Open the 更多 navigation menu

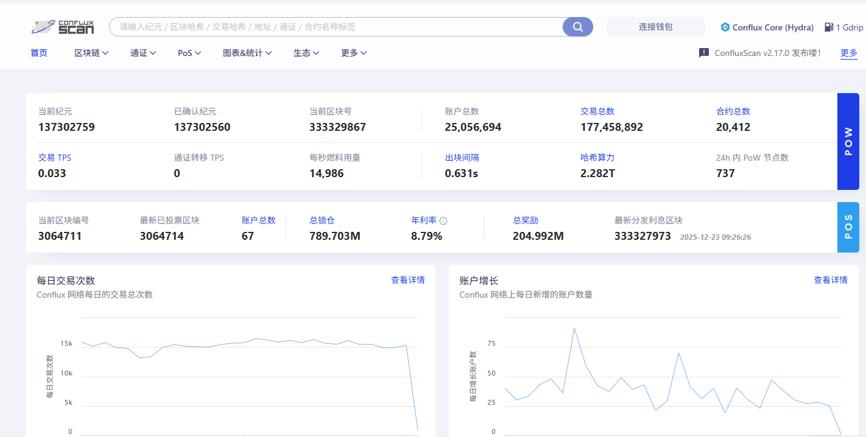[354, 53]
